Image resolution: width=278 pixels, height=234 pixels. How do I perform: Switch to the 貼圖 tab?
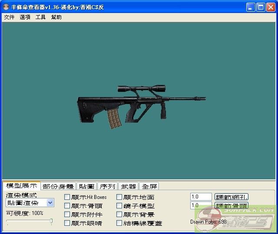coord(86,186)
